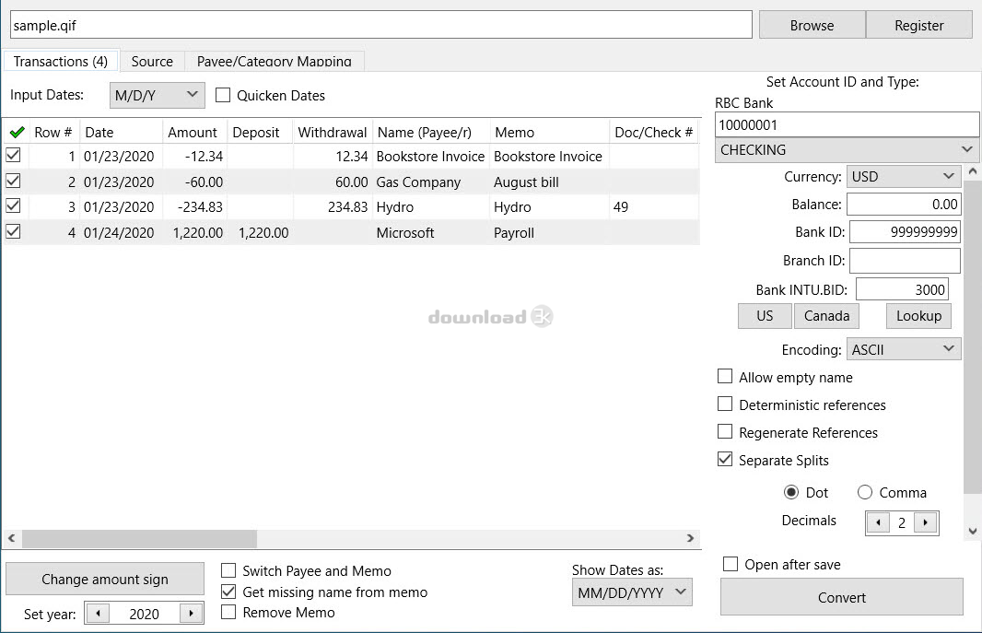Click the Bank ID input field
This screenshot has height=633, width=982.
tap(905, 231)
